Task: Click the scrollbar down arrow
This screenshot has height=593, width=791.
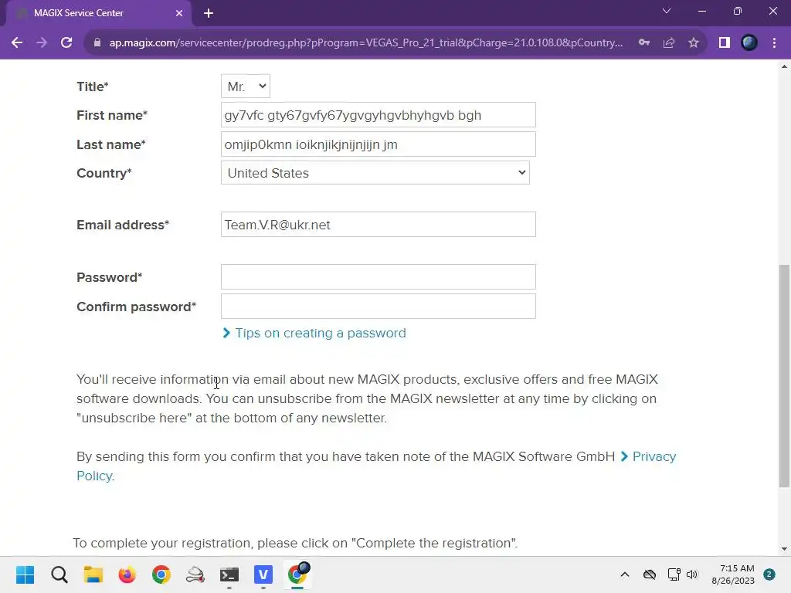Action: pos(784,549)
